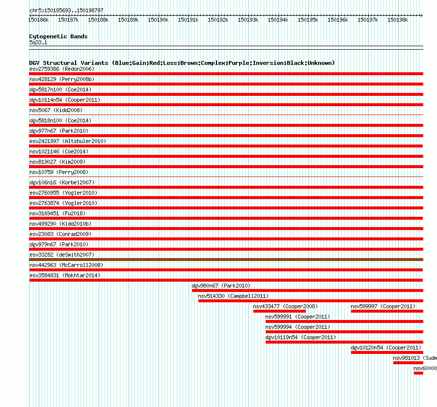Click the chr5:150185693..150198797 coordinate label

tap(66, 10)
